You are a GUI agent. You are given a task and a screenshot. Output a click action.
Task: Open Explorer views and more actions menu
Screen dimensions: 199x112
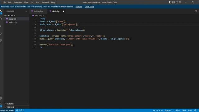[26, 11]
